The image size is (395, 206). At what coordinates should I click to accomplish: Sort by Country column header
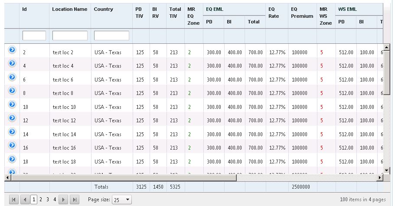103,9
